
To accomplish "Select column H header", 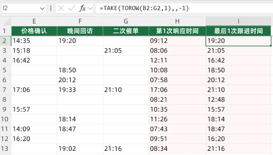I will click(177, 21).
